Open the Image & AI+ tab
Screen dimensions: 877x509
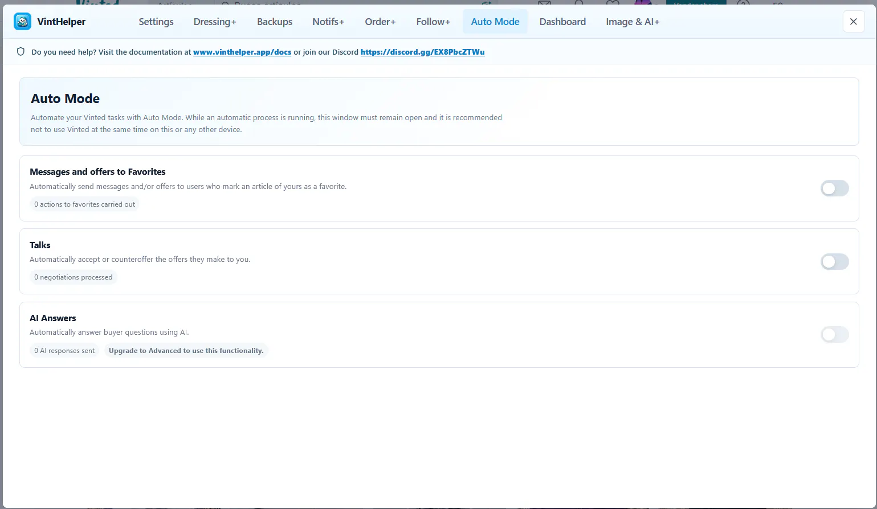point(633,22)
